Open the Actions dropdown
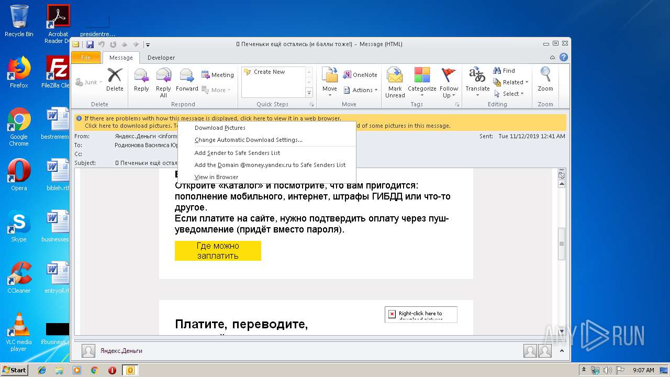 pyautogui.click(x=361, y=90)
